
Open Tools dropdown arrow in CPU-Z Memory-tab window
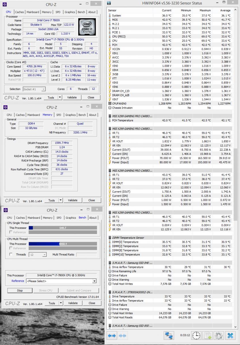point(60,200)
